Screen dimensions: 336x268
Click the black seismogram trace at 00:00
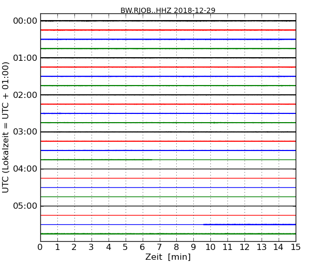coord(168,21)
